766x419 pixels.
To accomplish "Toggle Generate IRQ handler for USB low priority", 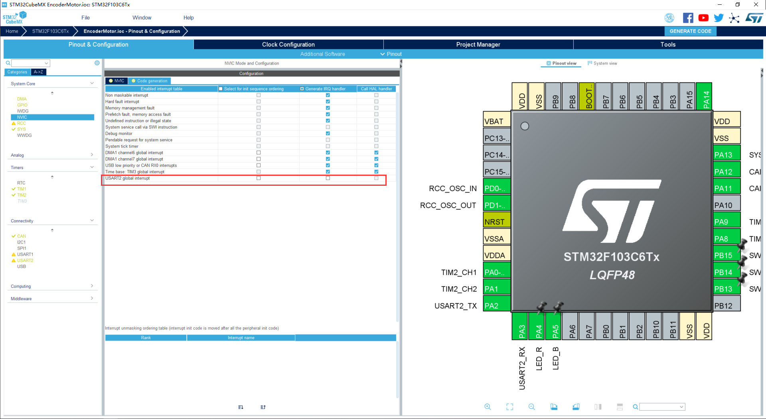I will [x=328, y=165].
